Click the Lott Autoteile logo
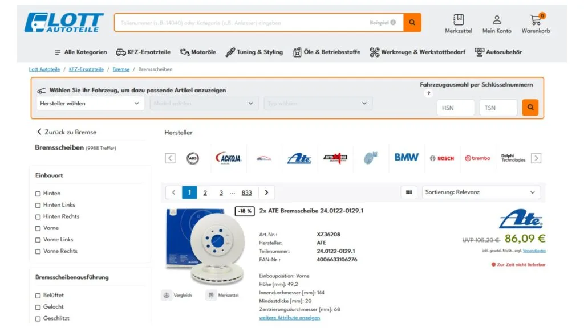Viewport: 584px width, 328px height. click(x=64, y=22)
